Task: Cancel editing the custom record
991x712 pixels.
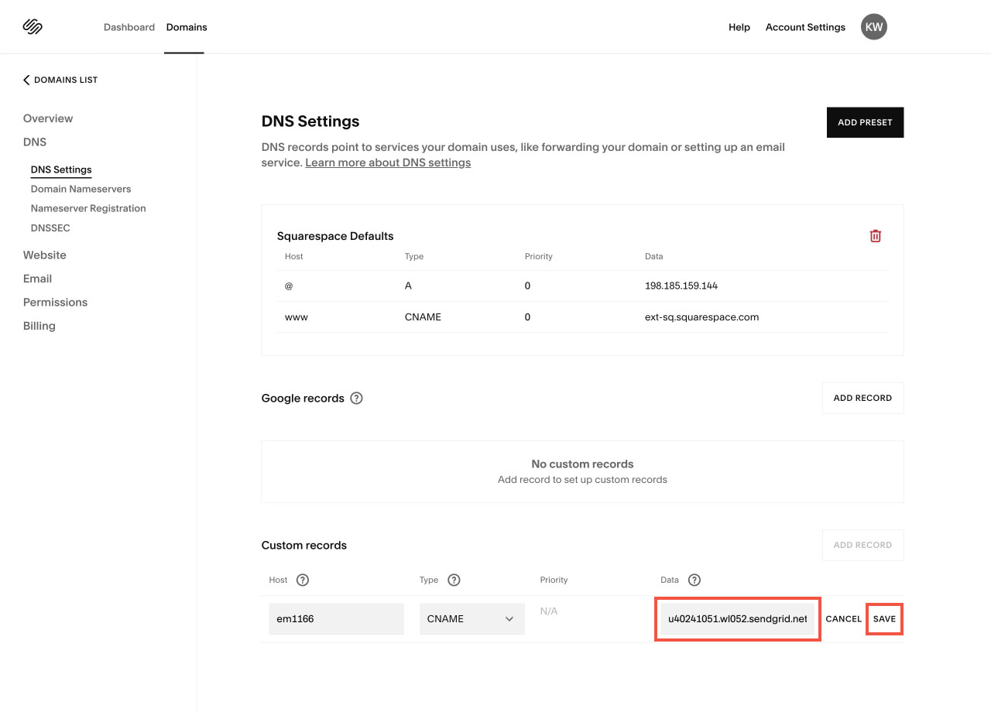Action: tap(843, 618)
